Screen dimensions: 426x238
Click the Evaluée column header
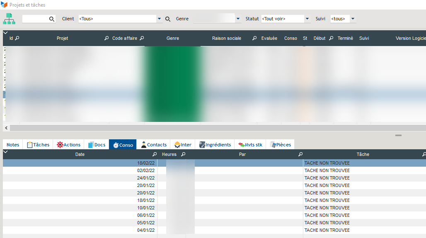[x=269, y=38]
